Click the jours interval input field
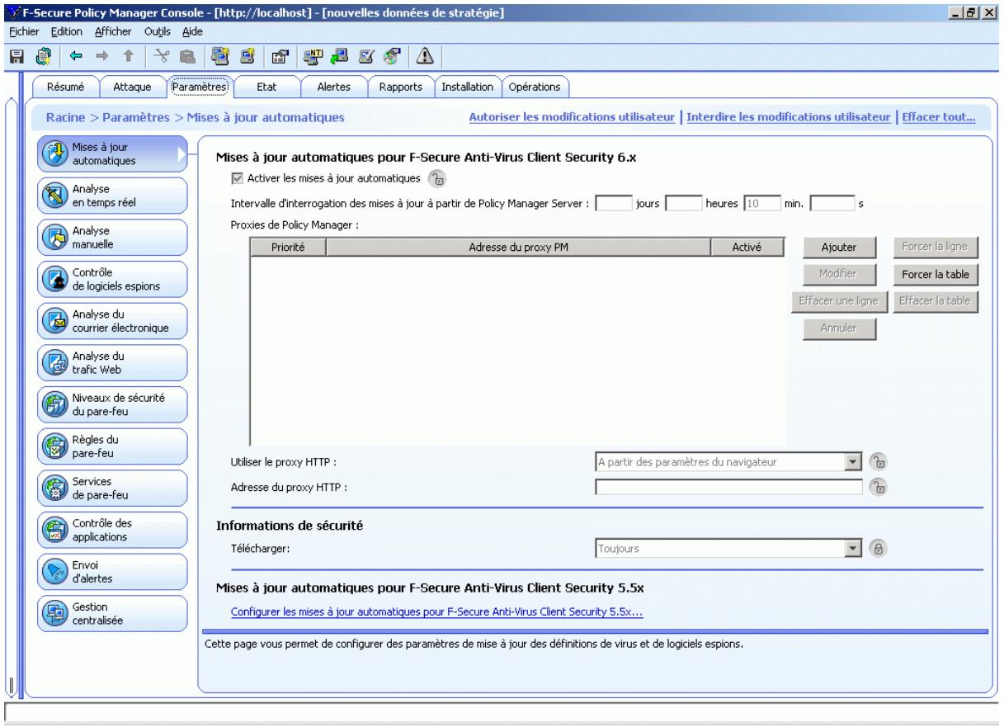1004x727 pixels. pyautogui.click(x=614, y=203)
